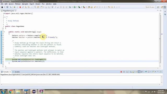Click the editor vertical scrollbar
The width and height of the screenshot is (167, 94).
click(160, 39)
